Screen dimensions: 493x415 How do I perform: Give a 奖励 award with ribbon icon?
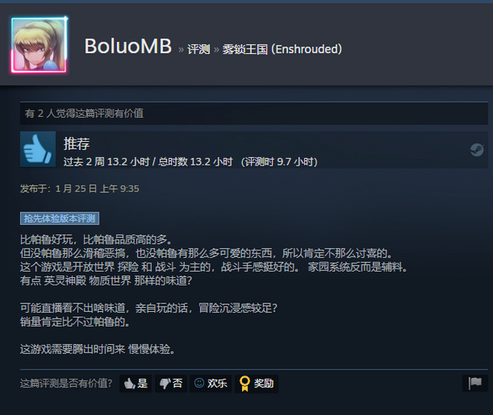pyautogui.click(x=257, y=383)
